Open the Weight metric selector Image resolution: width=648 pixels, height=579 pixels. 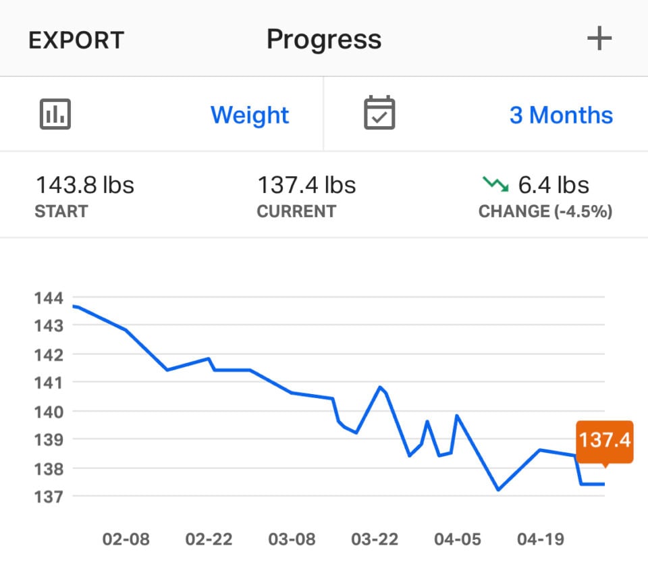248,115
